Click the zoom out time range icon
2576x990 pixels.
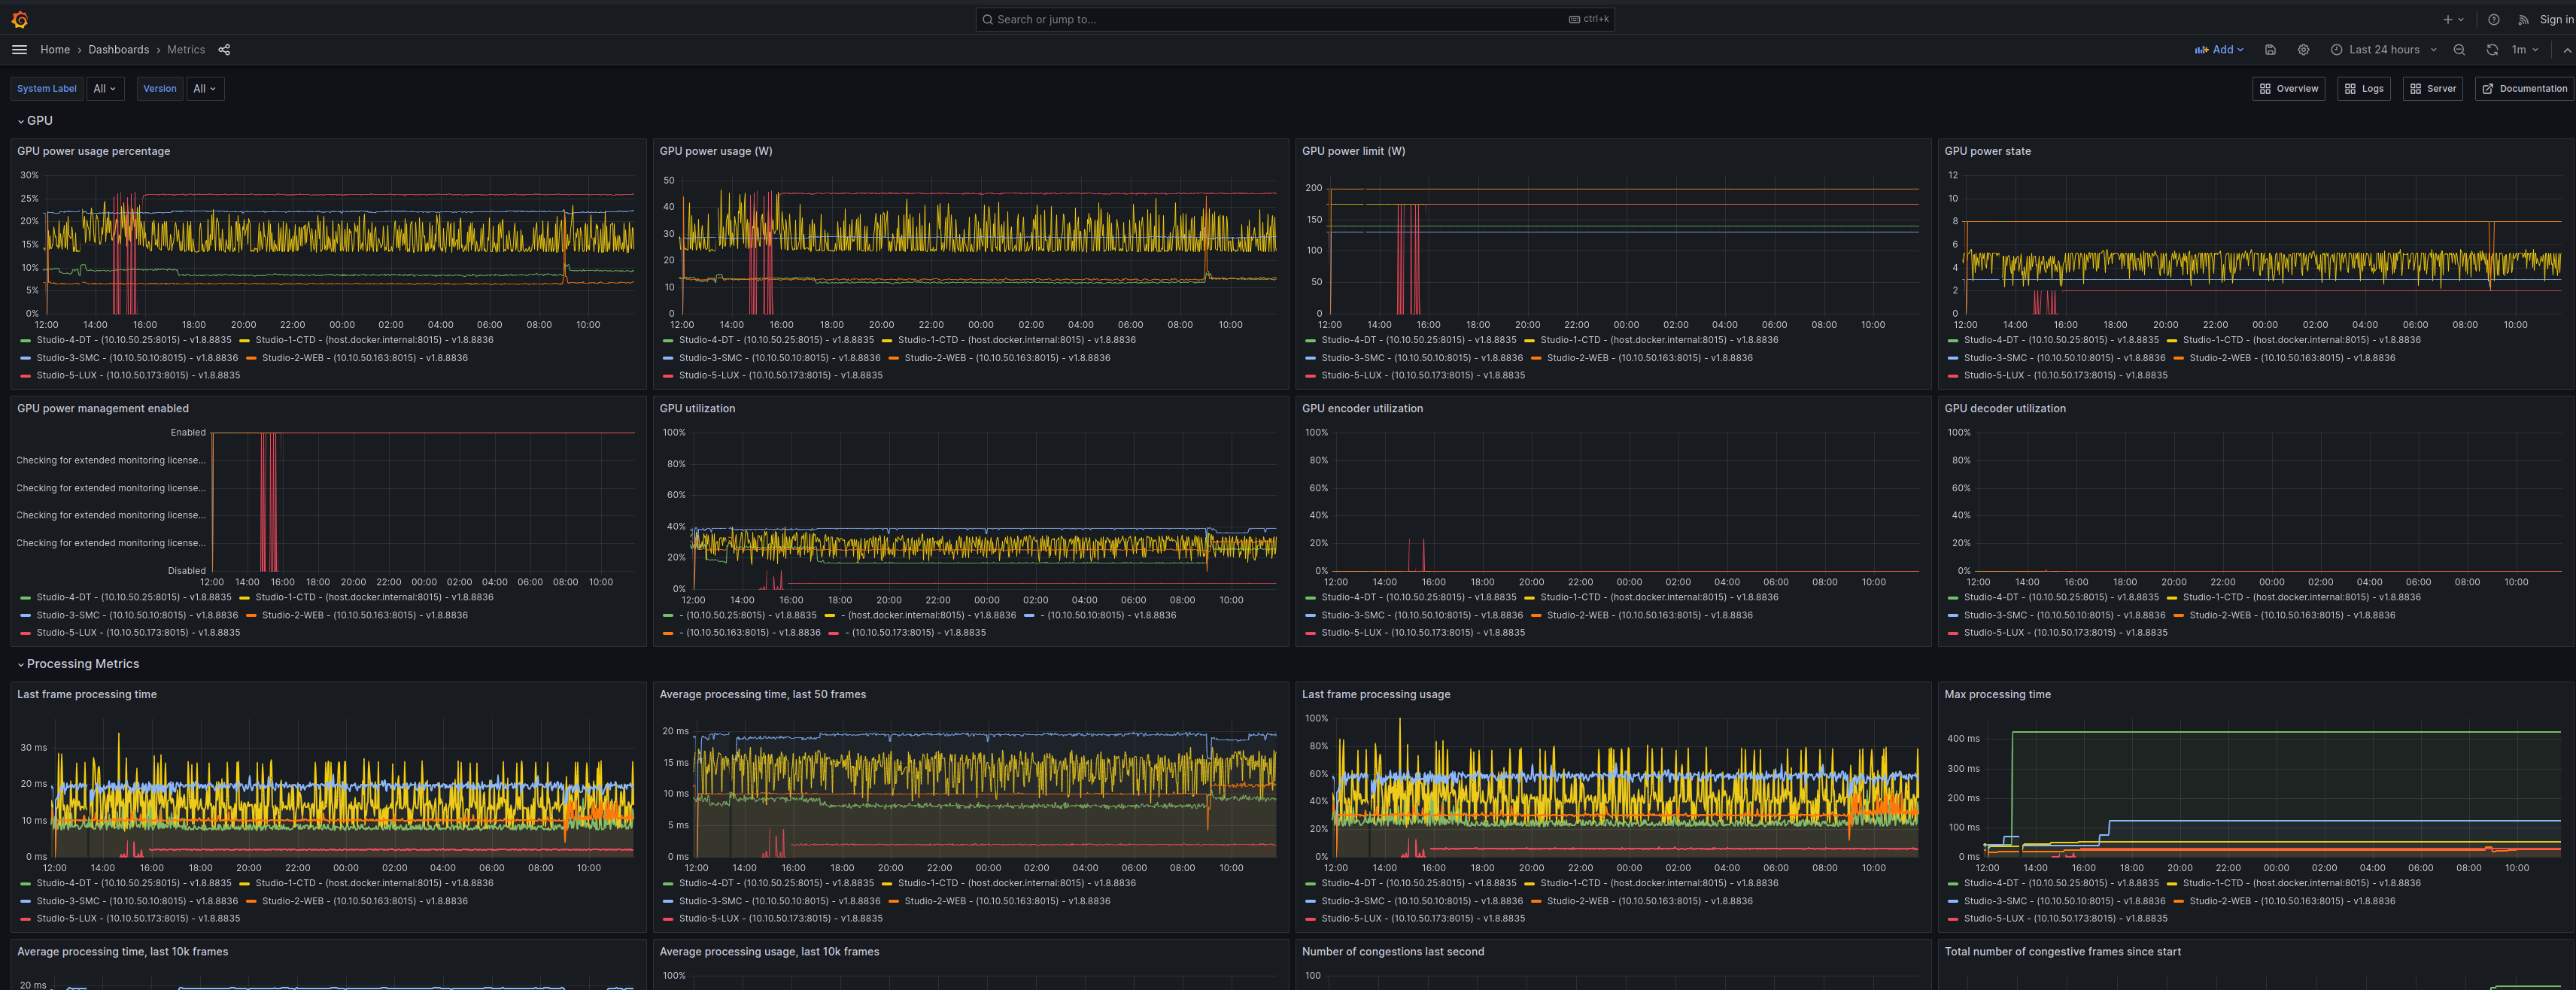coord(2459,49)
